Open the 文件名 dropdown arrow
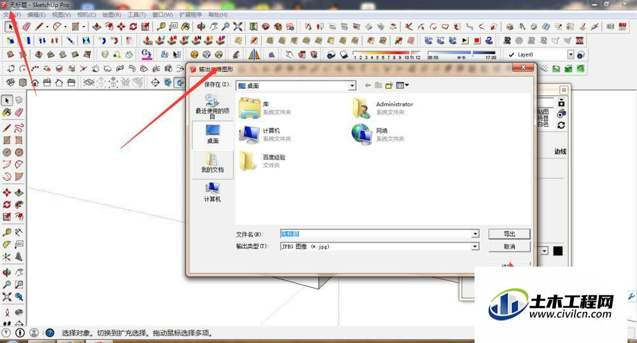 [475, 234]
